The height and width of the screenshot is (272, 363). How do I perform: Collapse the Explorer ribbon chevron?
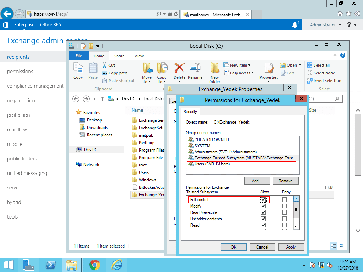335,55
